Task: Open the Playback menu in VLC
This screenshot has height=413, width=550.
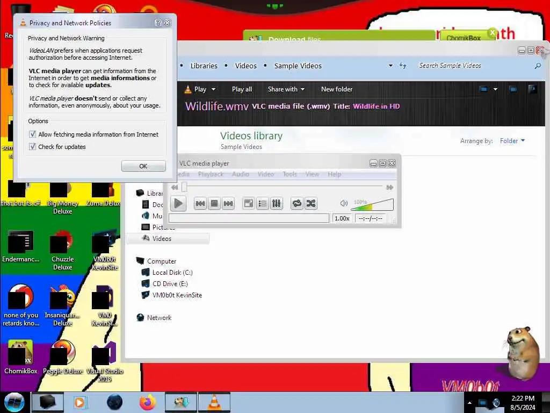Action: tap(211, 174)
